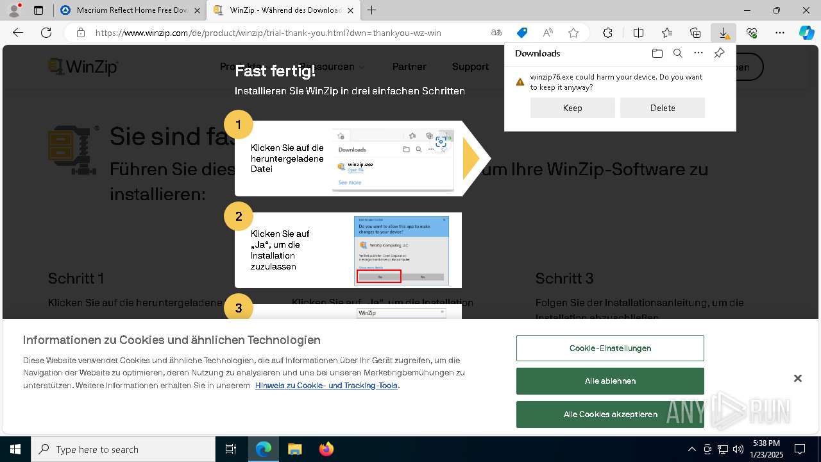The image size is (821, 462).
Task: Open the network status tray icon
Action: (x=723, y=449)
